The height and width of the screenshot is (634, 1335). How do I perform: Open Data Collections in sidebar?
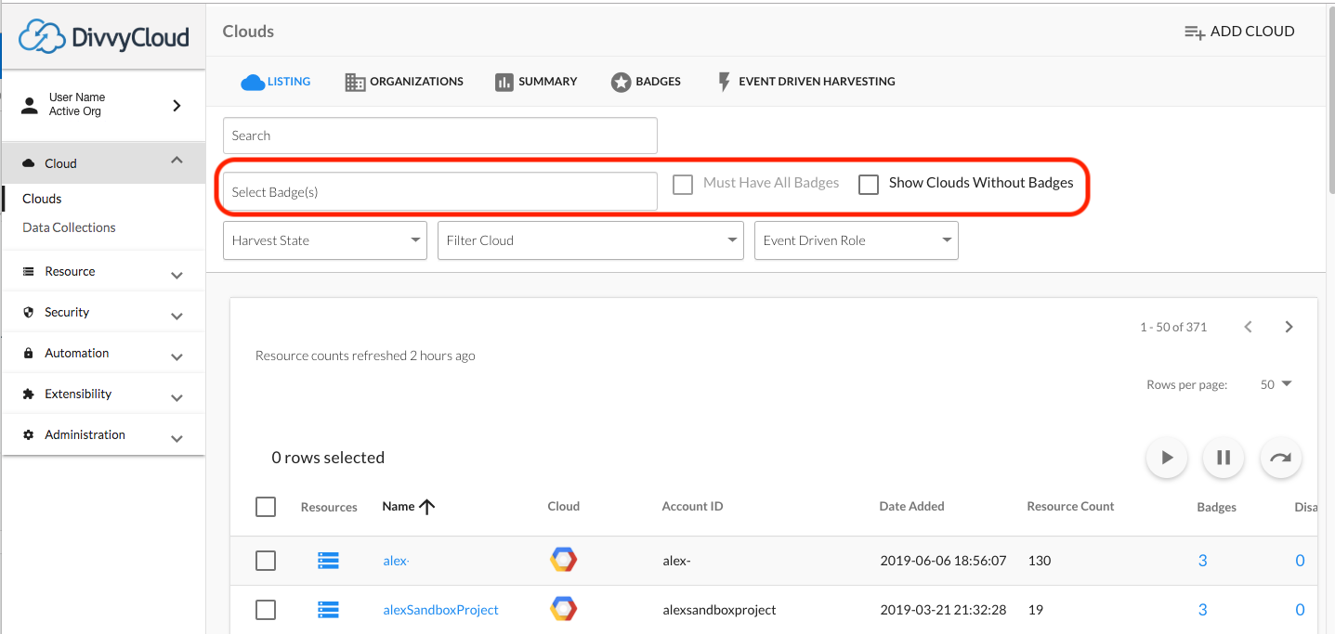tap(69, 227)
